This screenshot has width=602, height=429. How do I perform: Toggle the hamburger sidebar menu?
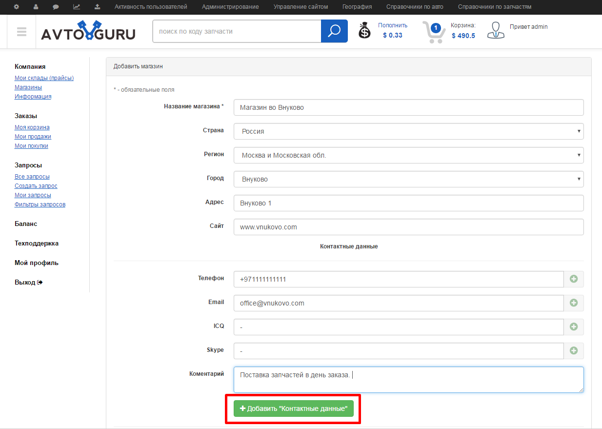(21, 32)
